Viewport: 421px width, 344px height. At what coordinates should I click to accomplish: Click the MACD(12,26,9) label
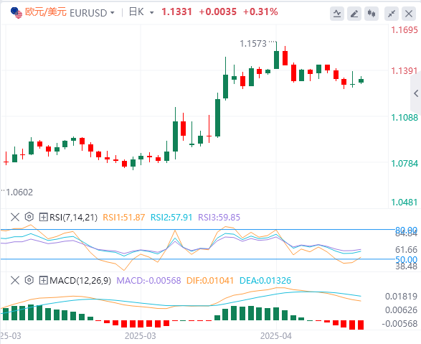click(x=80, y=281)
